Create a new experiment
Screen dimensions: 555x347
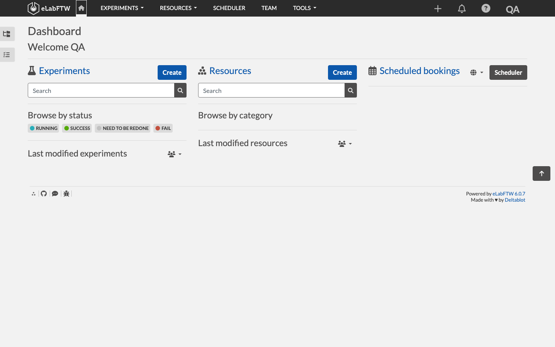[x=172, y=72]
